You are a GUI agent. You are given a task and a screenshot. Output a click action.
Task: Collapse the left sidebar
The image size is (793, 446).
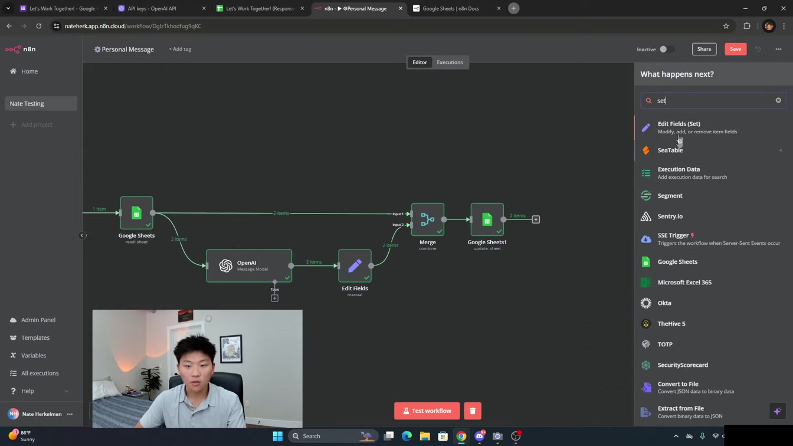pos(83,235)
